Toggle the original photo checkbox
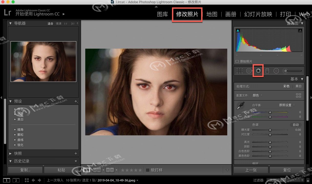This screenshot has height=184, width=312. (x=237, y=61)
